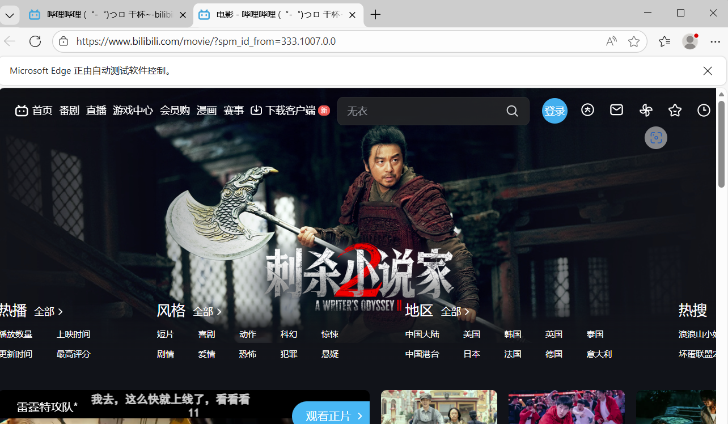728x424 pixels.
Task: Select the 电影 - 哔哩哔哩 browser tab
Action: click(x=278, y=15)
